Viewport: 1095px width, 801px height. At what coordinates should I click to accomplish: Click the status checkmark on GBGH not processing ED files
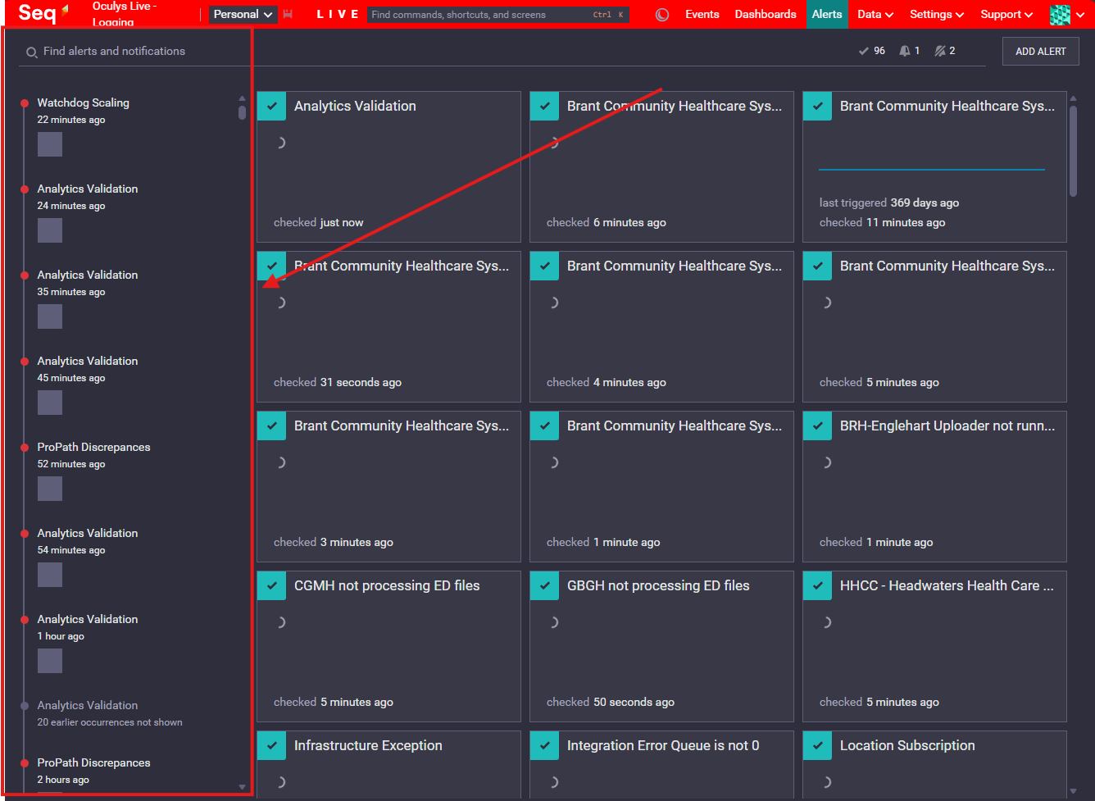tap(544, 585)
